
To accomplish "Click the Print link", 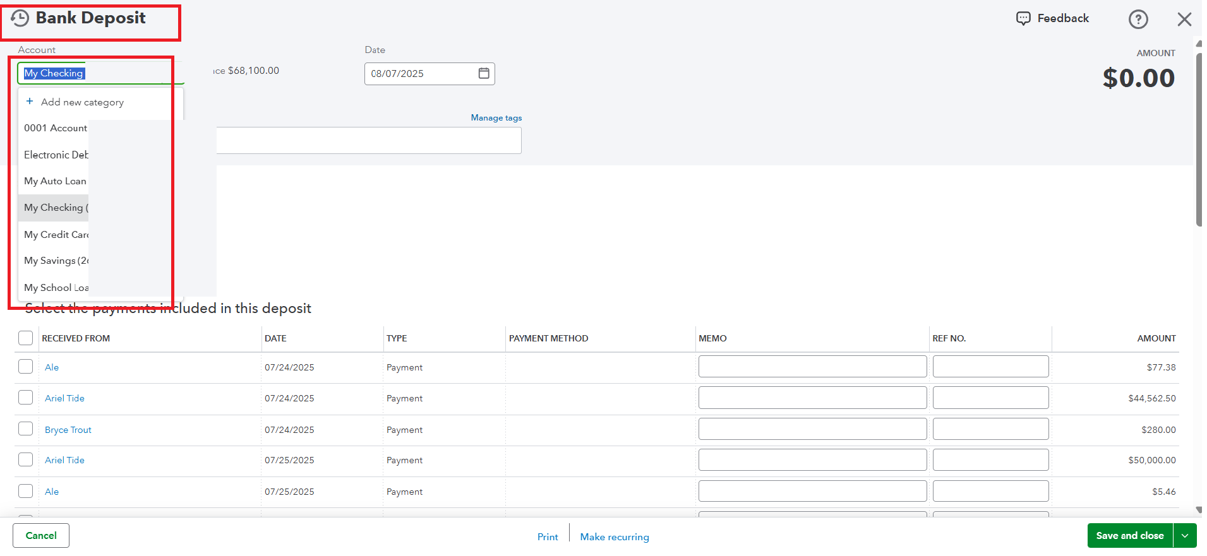I will 548,537.
